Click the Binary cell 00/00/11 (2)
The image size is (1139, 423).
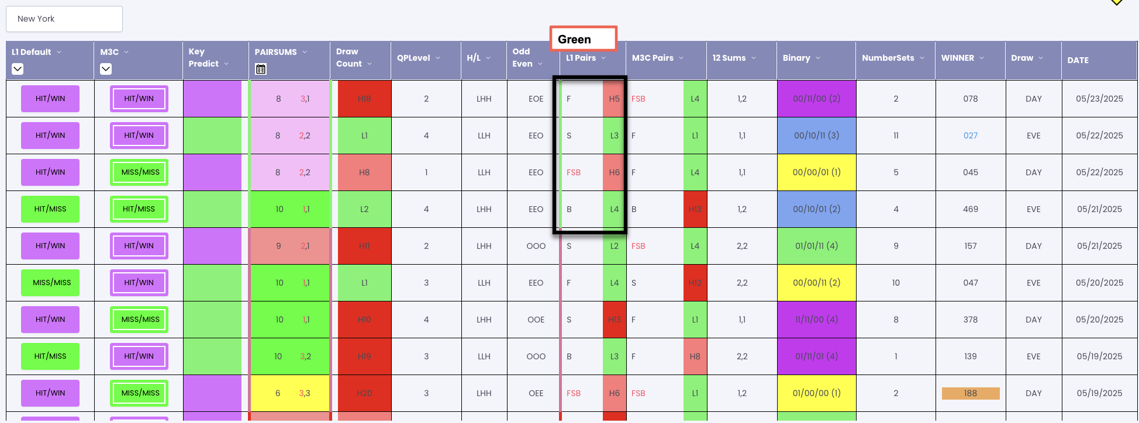pyautogui.click(x=816, y=283)
